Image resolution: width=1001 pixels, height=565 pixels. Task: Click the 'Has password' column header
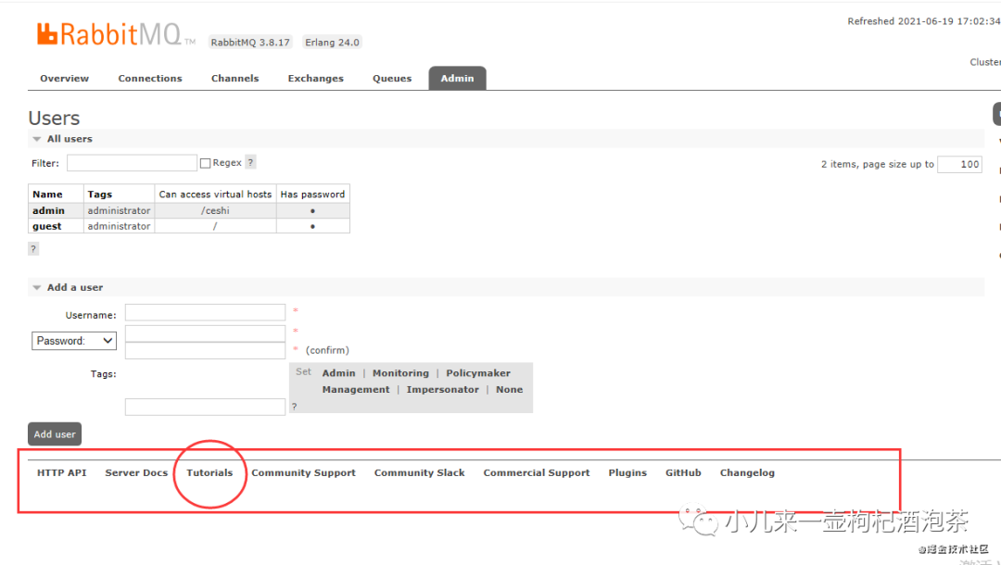click(312, 195)
